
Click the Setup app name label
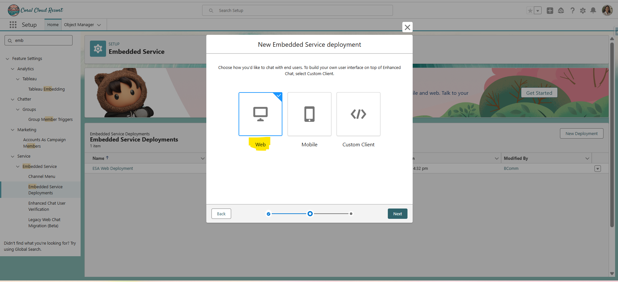click(29, 25)
